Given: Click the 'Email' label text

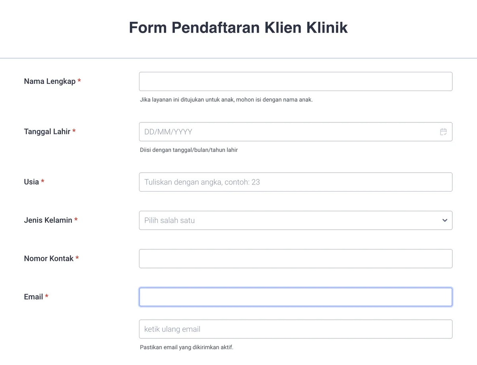Looking at the screenshot, I should click(x=33, y=297).
